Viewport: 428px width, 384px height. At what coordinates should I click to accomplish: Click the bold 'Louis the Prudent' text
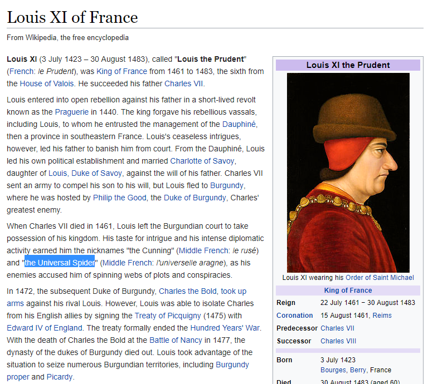click(x=211, y=59)
